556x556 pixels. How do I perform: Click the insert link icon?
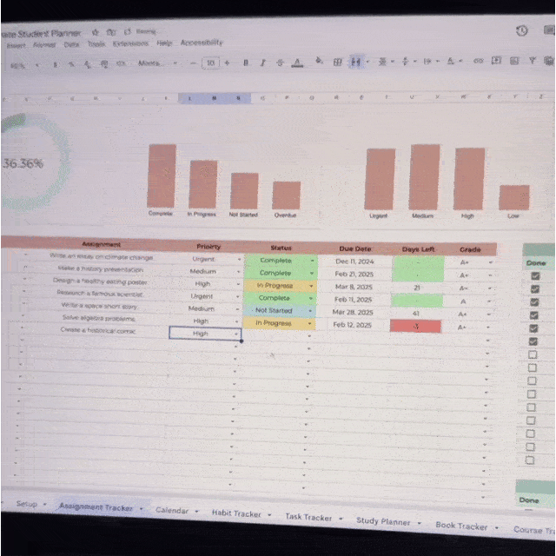pos(478,61)
